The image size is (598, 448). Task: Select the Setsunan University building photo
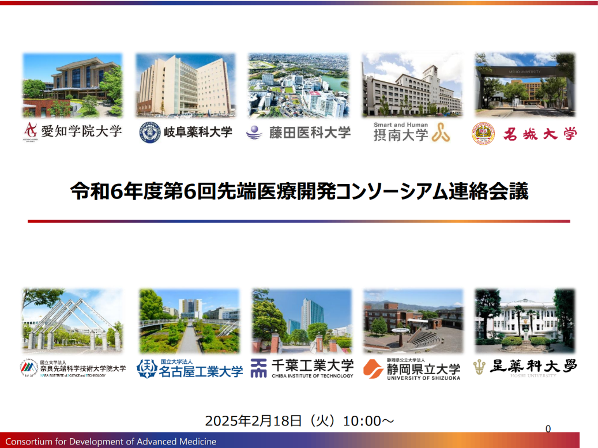click(x=412, y=85)
